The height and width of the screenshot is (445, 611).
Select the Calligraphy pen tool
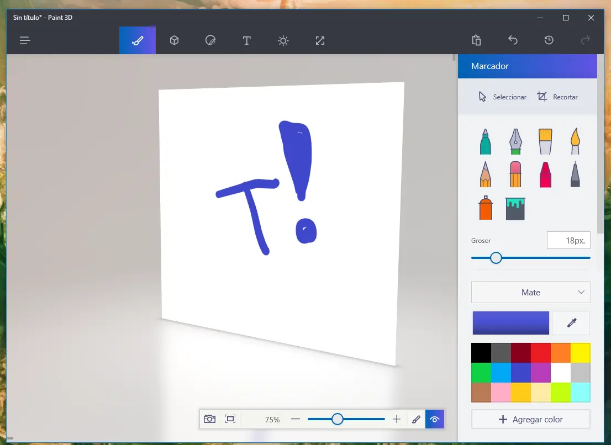(515, 142)
